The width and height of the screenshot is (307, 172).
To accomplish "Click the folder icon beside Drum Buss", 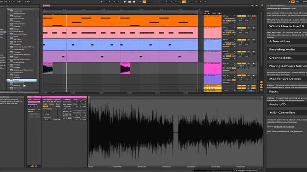I will click(12, 32).
